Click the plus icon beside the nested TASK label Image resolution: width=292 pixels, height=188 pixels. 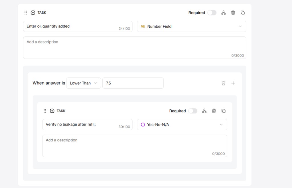(x=52, y=111)
